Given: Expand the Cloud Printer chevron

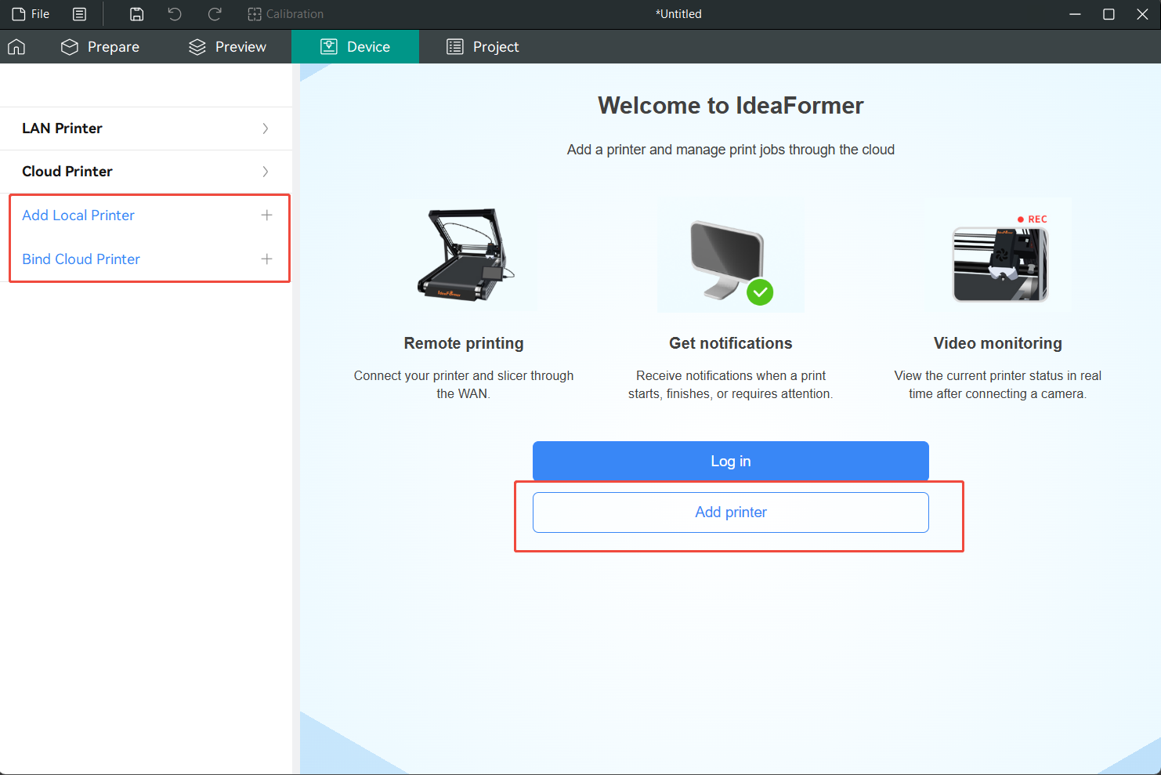Looking at the screenshot, I should 266,172.
